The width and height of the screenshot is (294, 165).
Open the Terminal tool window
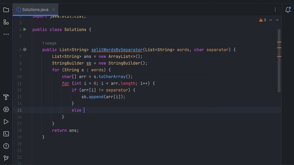(x=6, y=134)
